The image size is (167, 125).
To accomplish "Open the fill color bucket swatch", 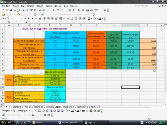I will click(94, 19).
